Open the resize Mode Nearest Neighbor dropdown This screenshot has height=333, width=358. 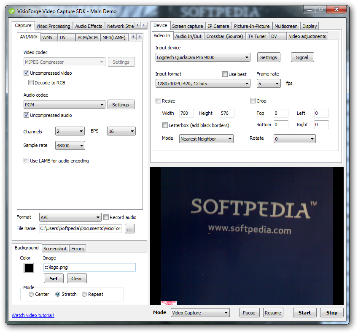(x=206, y=139)
